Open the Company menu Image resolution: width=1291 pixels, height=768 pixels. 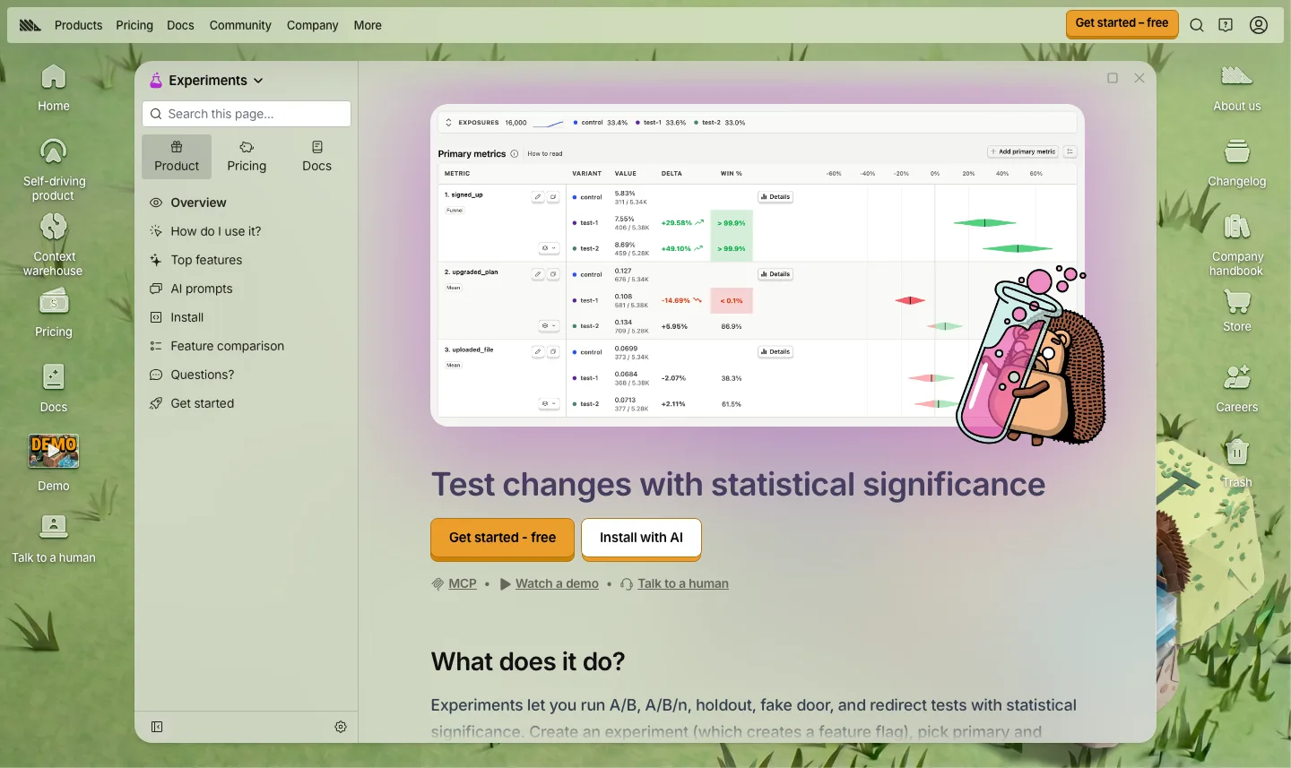(x=313, y=25)
